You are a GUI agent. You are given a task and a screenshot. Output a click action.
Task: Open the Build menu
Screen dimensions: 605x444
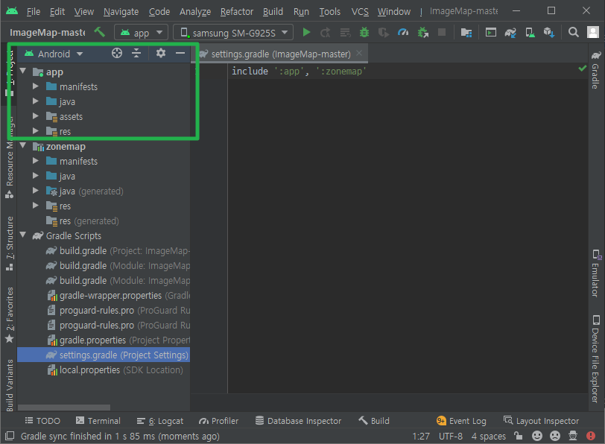pyautogui.click(x=273, y=12)
